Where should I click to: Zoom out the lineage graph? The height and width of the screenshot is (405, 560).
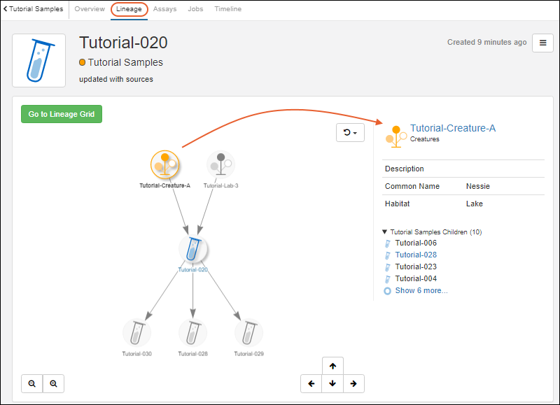pos(32,383)
